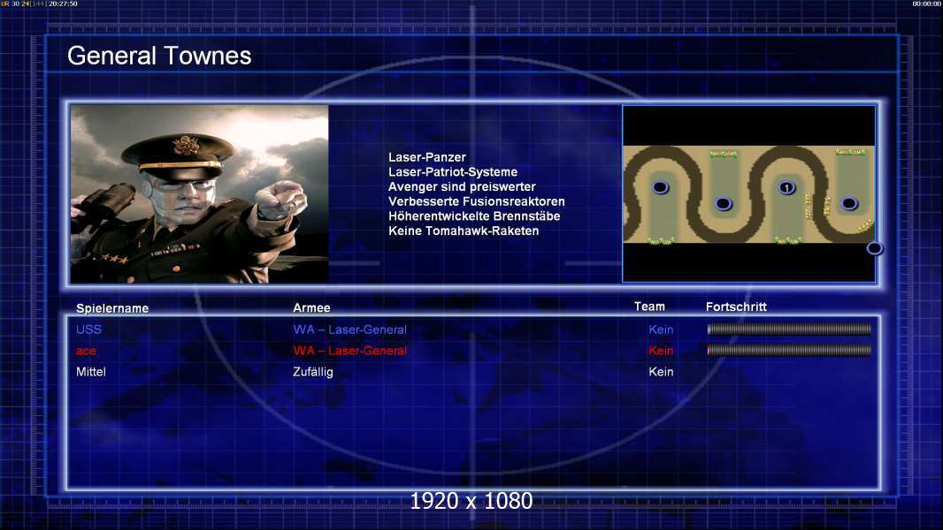The image size is (943, 530).
Task: Select the red player name 'ace'
Action: coord(86,351)
